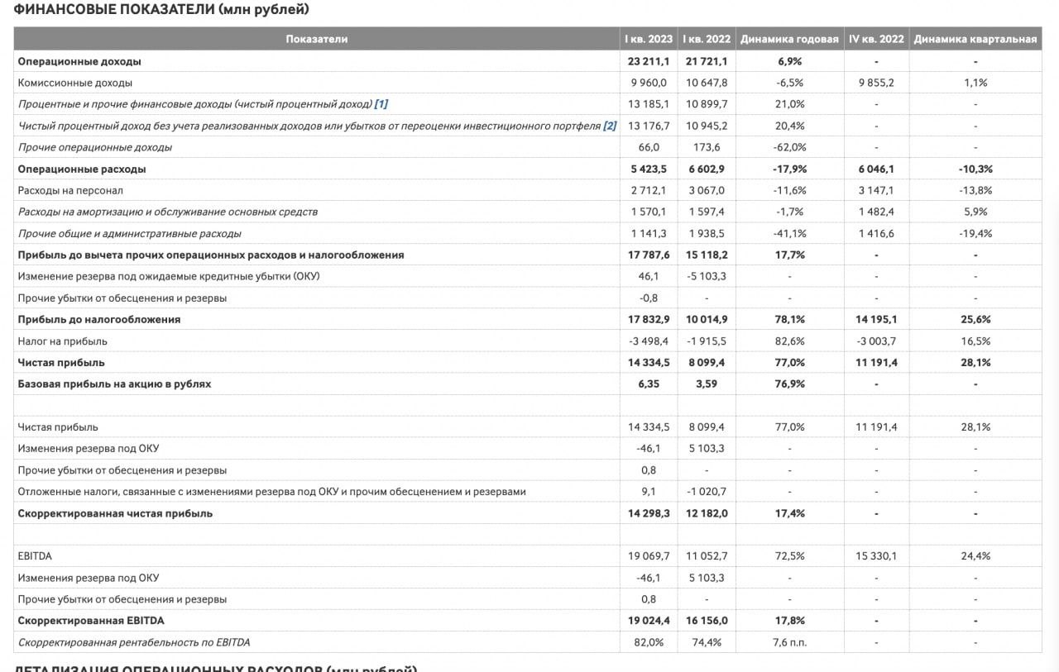Image resolution: width=1059 pixels, height=672 pixels.
Task: Click the 'Прибыль до налогообложения' row label
Action: pos(99,319)
